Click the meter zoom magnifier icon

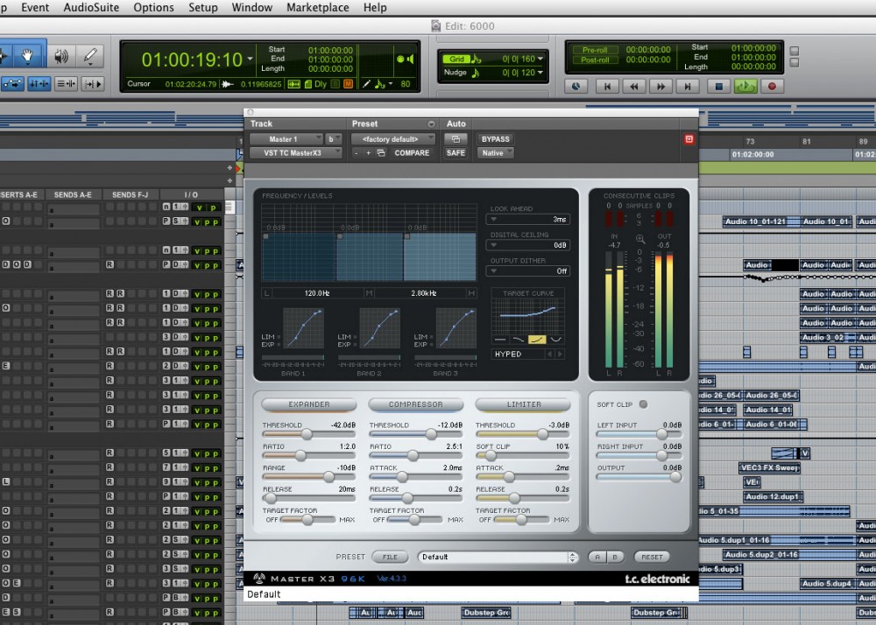640,238
